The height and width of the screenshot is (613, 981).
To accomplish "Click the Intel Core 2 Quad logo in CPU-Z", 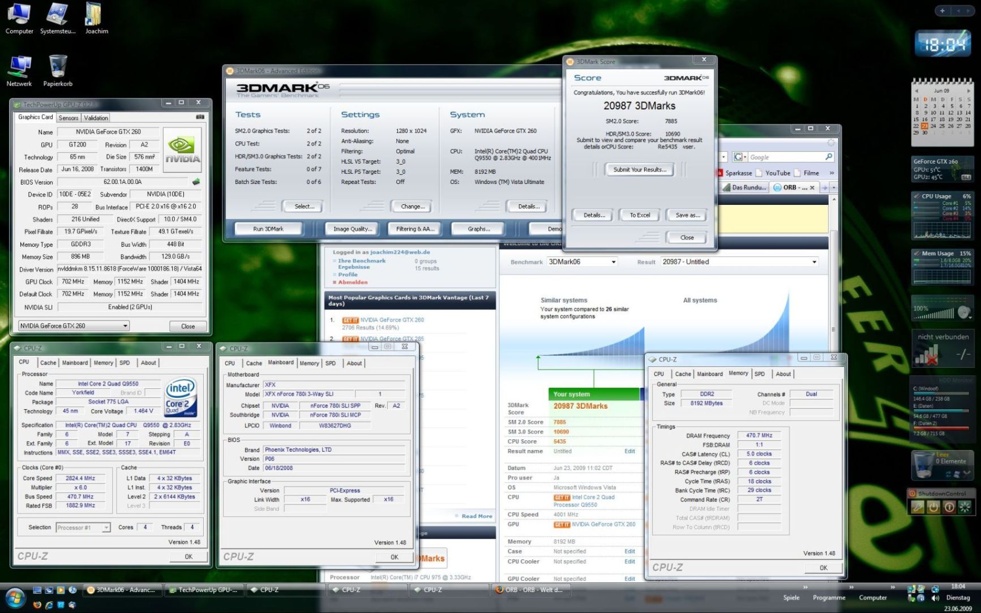I will [181, 397].
